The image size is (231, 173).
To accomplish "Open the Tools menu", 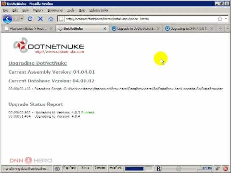I will click(71, 10).
